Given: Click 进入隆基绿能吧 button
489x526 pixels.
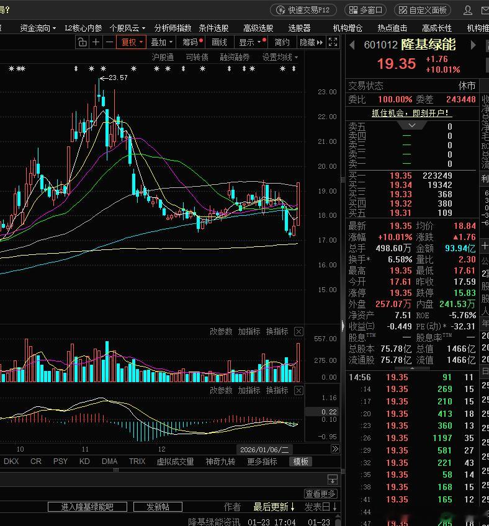Looking at the screenshot, I should [87, 507].
